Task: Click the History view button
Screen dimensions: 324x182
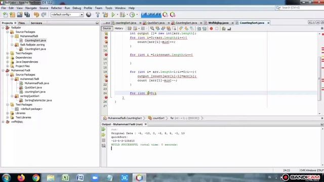Action: pyautogui.click(x=119, y=28)
